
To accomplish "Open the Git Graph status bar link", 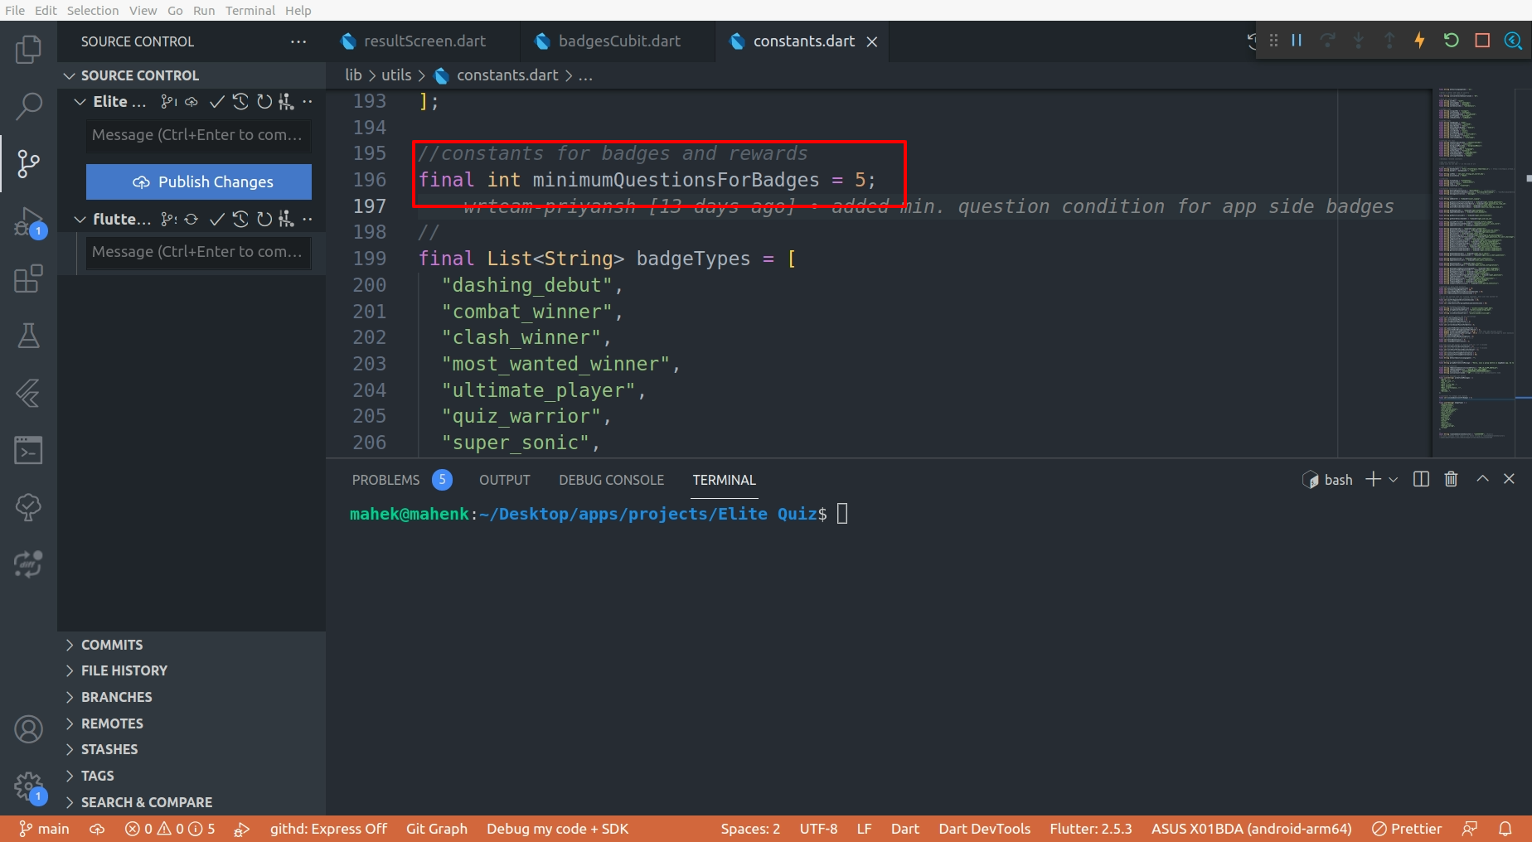I will click(436, 829).
